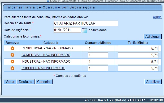Edit Consumo Mínimo for COMERCIAL row
Screen dimensions: 164x103
click(98, 55)
